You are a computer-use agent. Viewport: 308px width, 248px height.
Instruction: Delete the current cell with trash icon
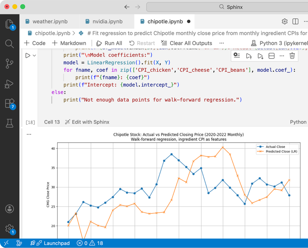point(292,55)
